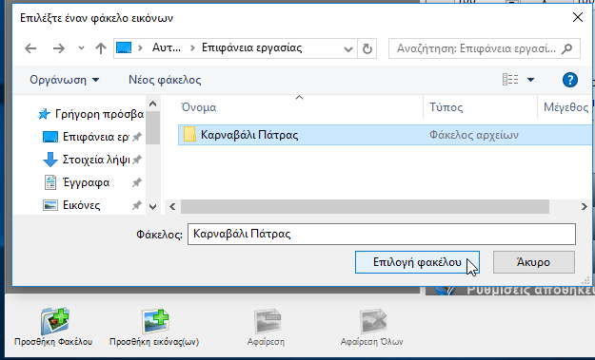Click the magnifier search icon

coord(567,48)
